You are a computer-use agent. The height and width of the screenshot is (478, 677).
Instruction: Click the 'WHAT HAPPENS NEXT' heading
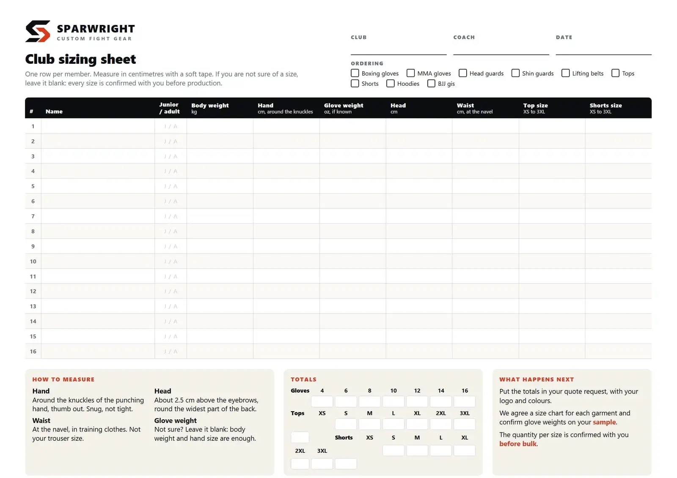pyautogui.click(x=537, y=380)
